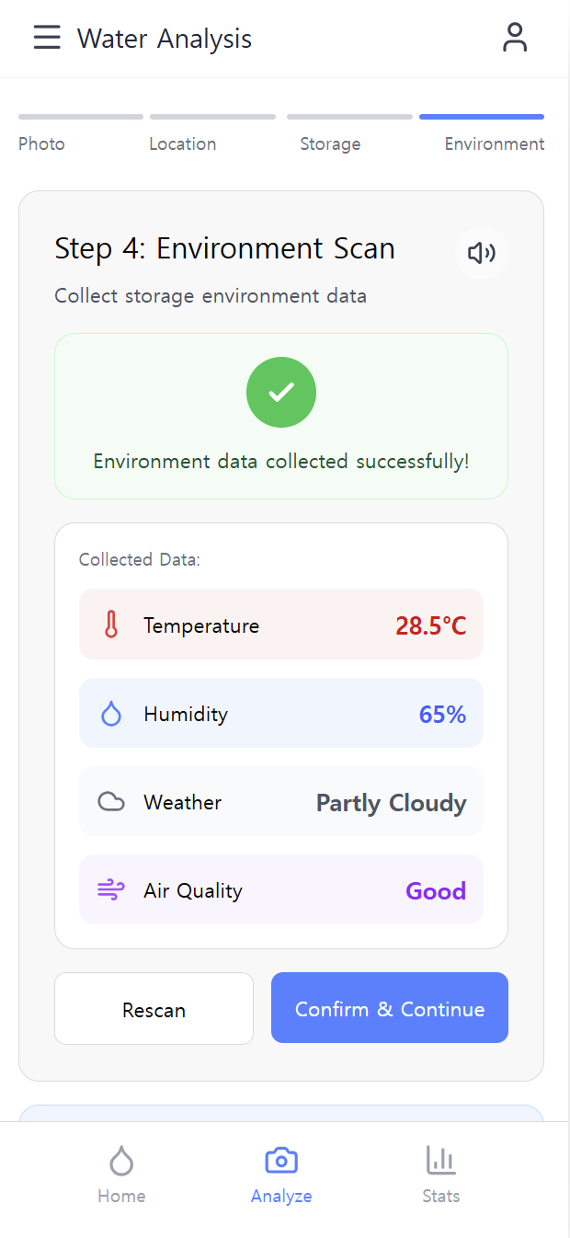Click the Environment step progress bar
This screenshot has height=1238, width=570.
(482, 117)
